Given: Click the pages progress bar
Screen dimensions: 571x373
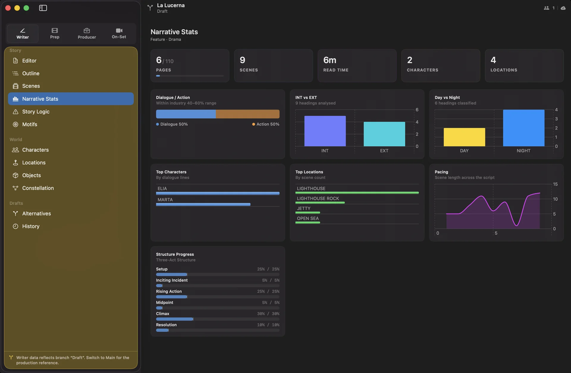Looking at the screenshot, I should tap(190, 76).
